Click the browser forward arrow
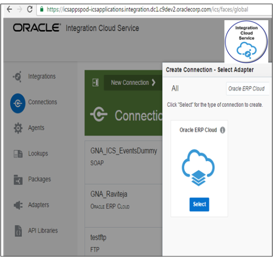273x257 pixels. (x=20, y=9)
